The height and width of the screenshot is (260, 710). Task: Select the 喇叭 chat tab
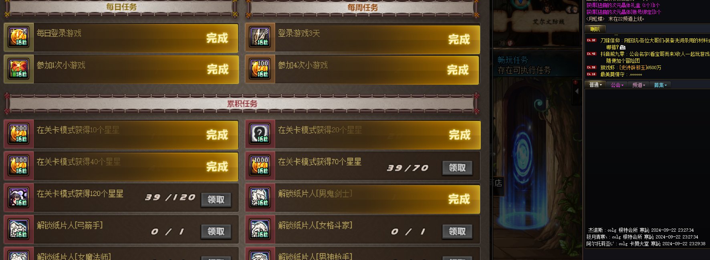[x=596, y=29]
